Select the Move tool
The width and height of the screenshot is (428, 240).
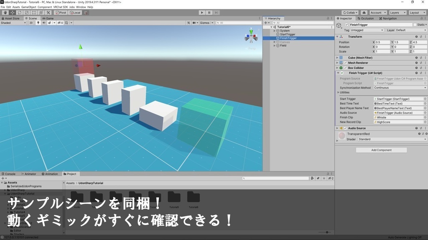(x=12, y=13)
